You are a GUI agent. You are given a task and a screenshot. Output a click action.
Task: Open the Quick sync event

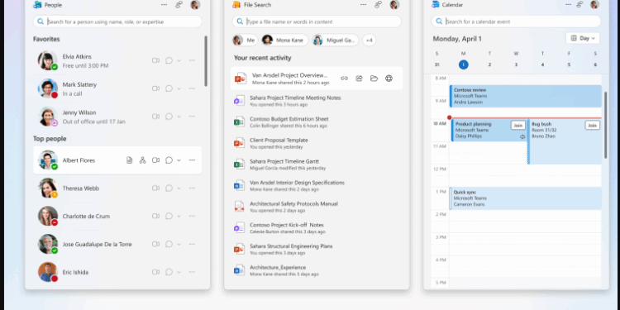526,198
